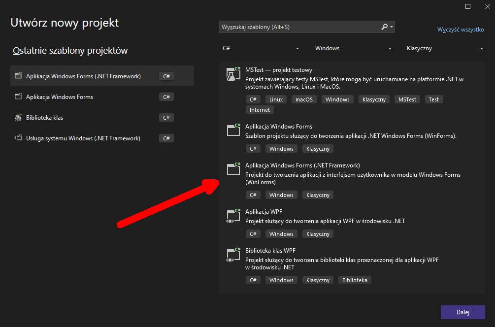Select MSTest — projekt testowy title

tap(279, 70)
